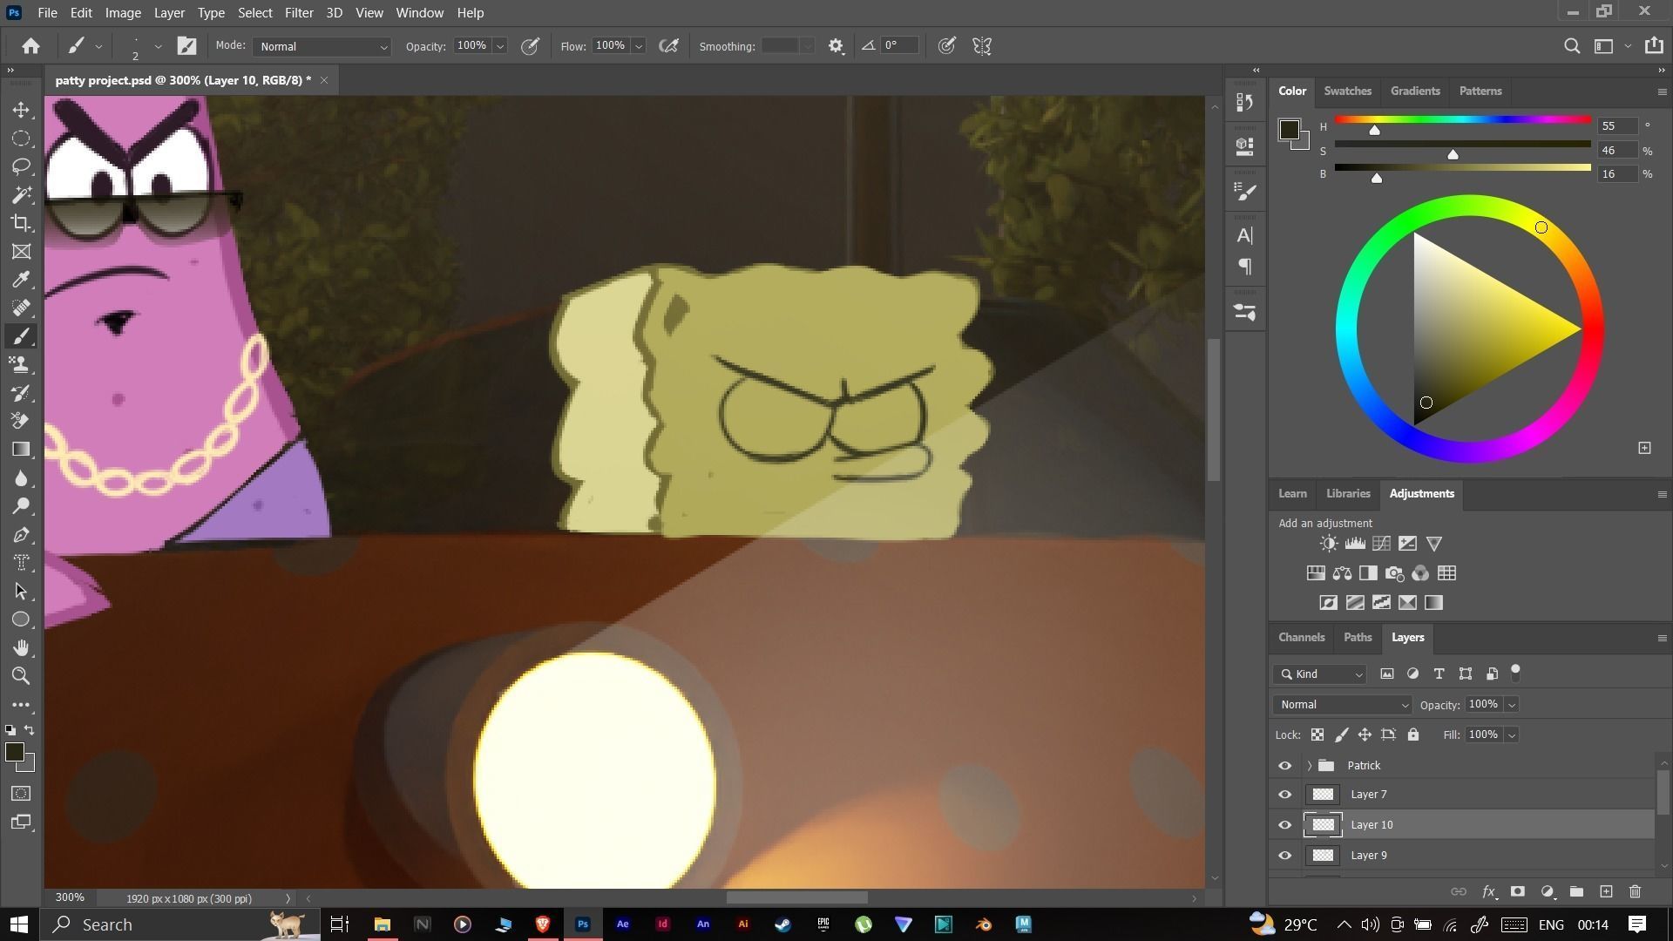Open layer blend mode Normal dropdown

tap(1342, 705)
